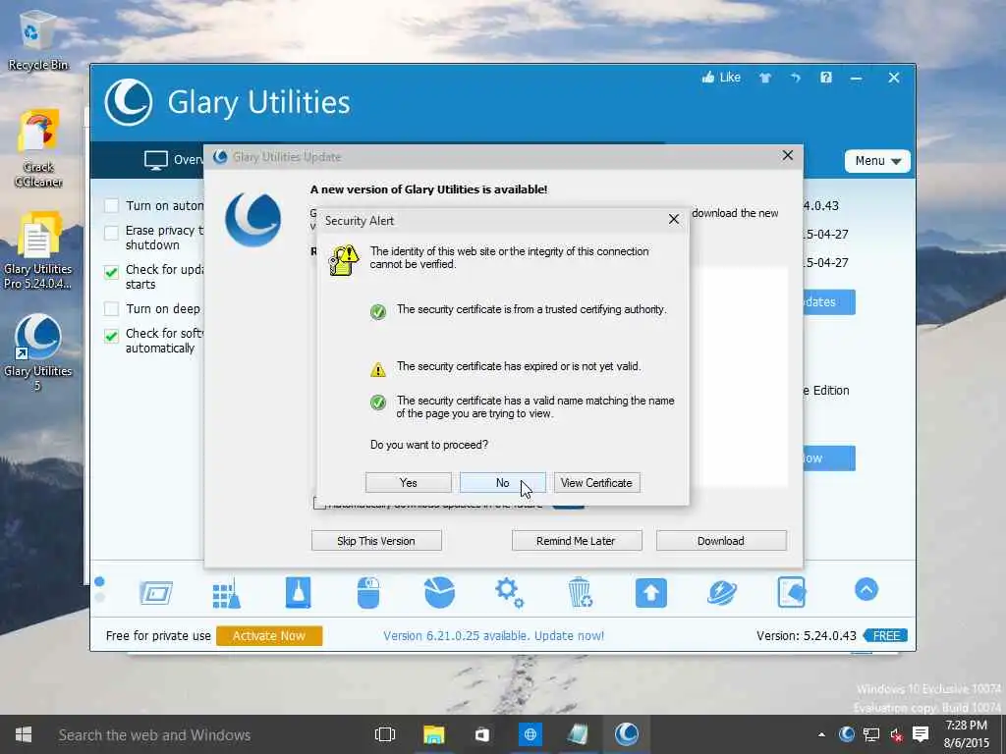Viewport: 1006px width, 754px height.
Task: Close the Security Alert dialog
Action: [674, 219]
